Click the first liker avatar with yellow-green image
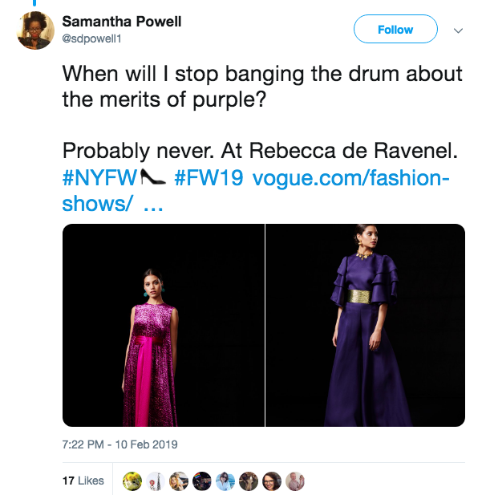The height and width of the screenshot is (495, 486). 132,481
